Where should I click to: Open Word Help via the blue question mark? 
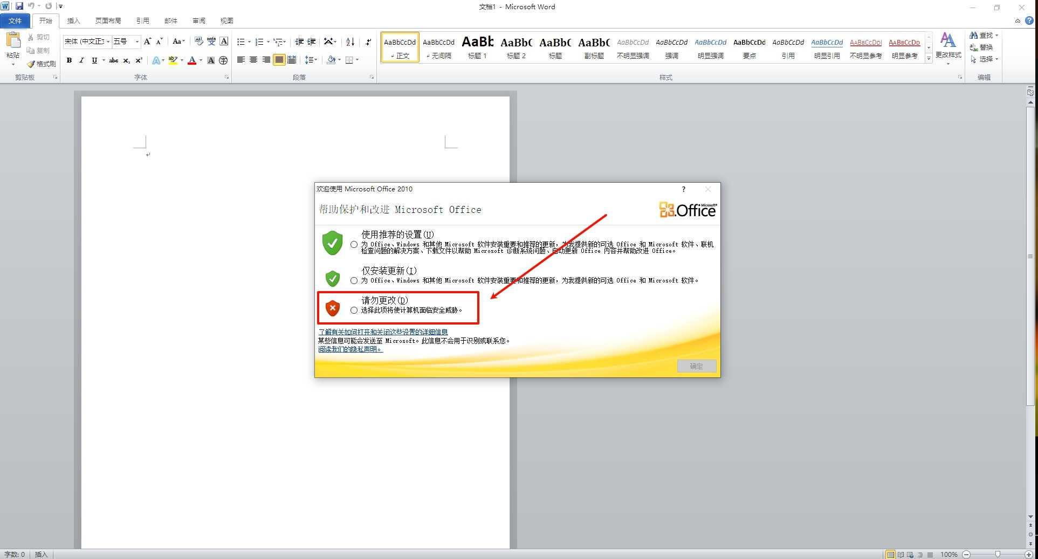pos(1029,20)
